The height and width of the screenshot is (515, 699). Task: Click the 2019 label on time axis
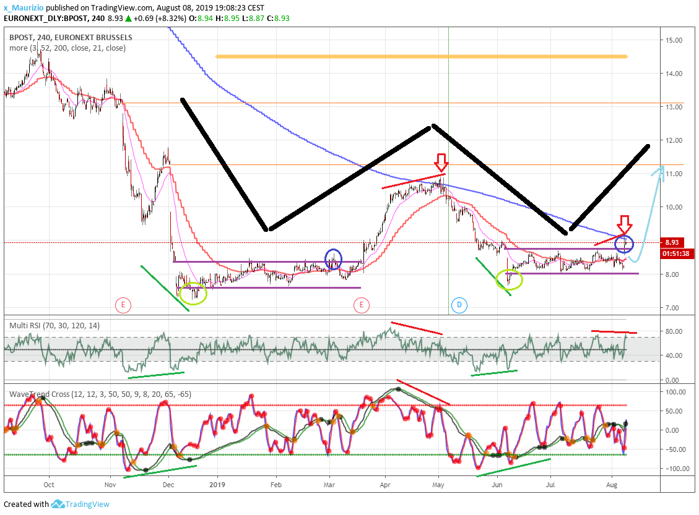coord(218,485)
